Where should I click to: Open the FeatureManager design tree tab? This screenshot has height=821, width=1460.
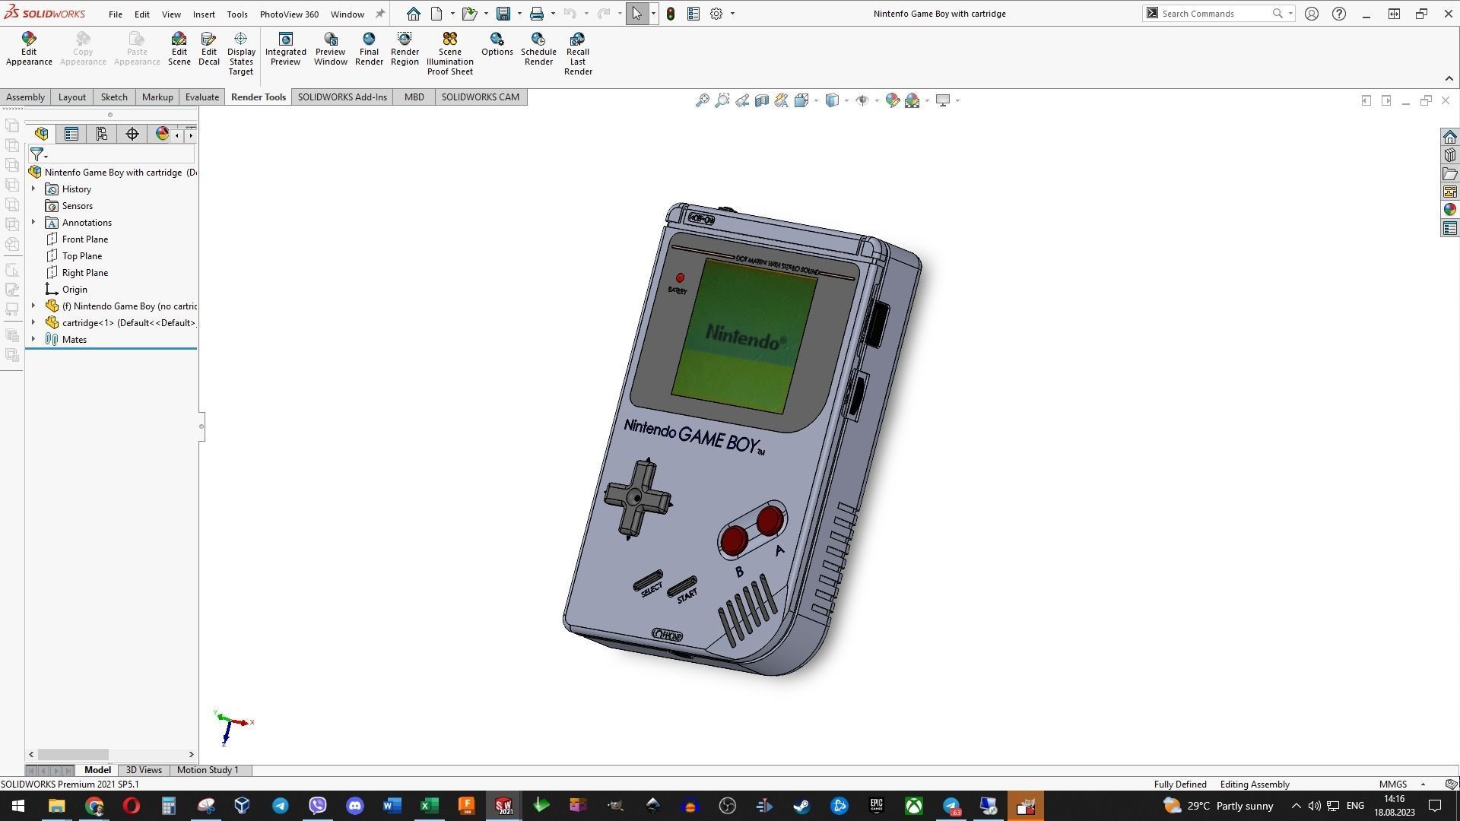[42, 135]
